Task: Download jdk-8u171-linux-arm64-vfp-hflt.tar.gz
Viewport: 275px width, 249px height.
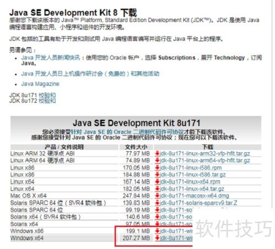Action: point(205,161)
